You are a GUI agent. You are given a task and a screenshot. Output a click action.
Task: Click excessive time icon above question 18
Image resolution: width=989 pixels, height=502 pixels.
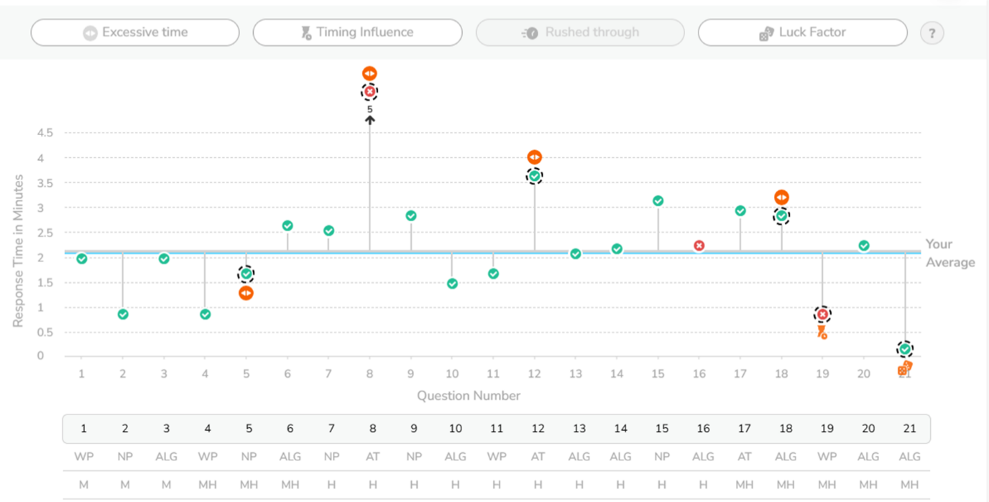point(781,197)
